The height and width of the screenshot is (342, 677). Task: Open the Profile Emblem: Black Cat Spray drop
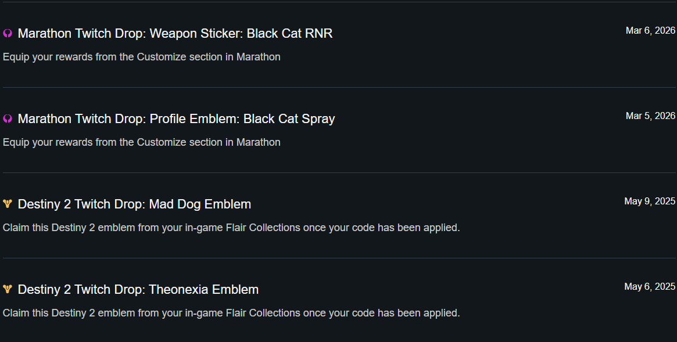pyautogui.click(x=176, y=119)
